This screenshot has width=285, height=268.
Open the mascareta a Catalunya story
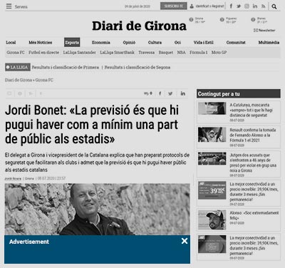coord(251,110)
